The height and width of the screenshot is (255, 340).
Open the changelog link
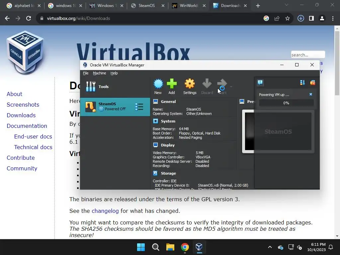[105, 211]
